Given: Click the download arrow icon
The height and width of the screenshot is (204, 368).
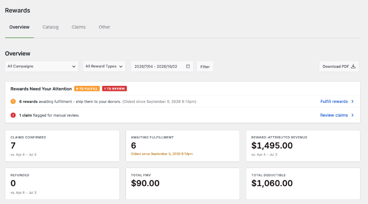Looking at the screenshot, I should pos(353,66).
